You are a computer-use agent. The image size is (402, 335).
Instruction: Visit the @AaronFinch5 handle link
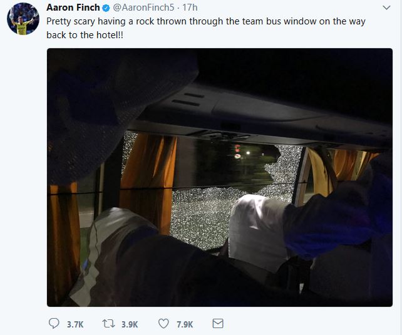coord(143,8)
